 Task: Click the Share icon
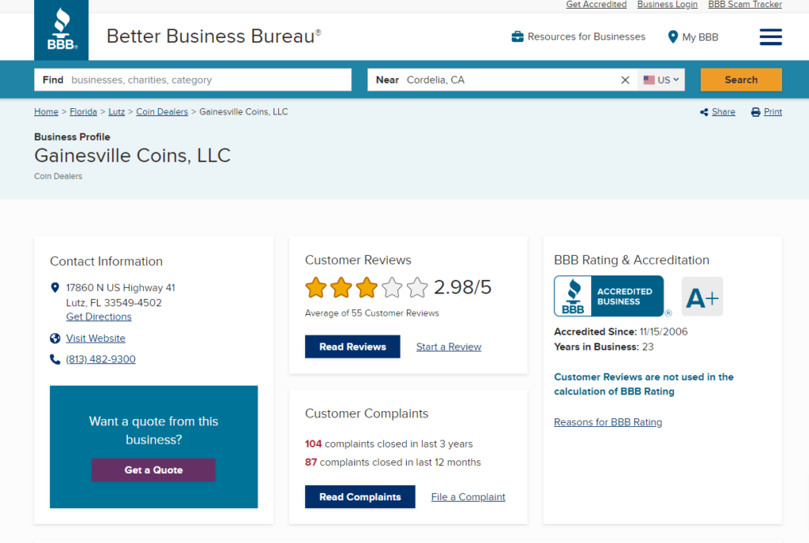pyautogui.click(x=704, y=112)
